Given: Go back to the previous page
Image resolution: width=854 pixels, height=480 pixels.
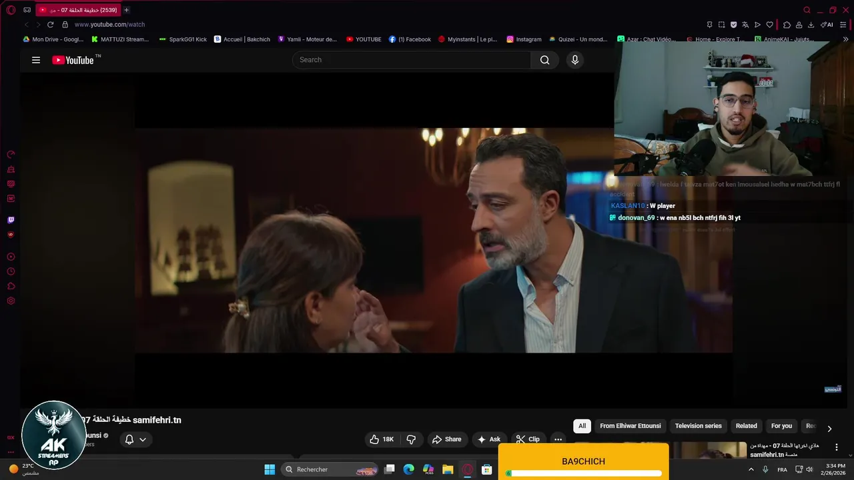Looking at the screenshot, I should (x=27, y=25).
